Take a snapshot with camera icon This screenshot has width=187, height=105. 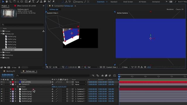pyautogui.click(x=79, y=67)
